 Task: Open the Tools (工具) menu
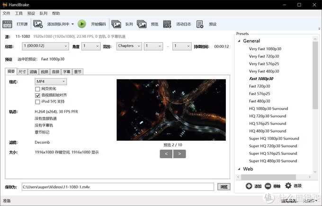coord(18,13)
